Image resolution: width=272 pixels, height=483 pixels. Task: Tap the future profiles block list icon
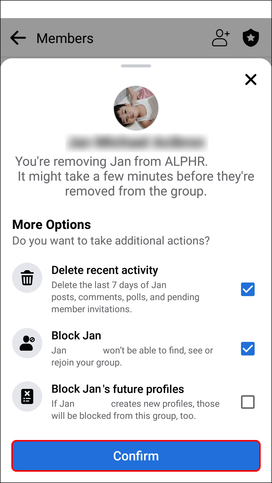coord(27,396)
